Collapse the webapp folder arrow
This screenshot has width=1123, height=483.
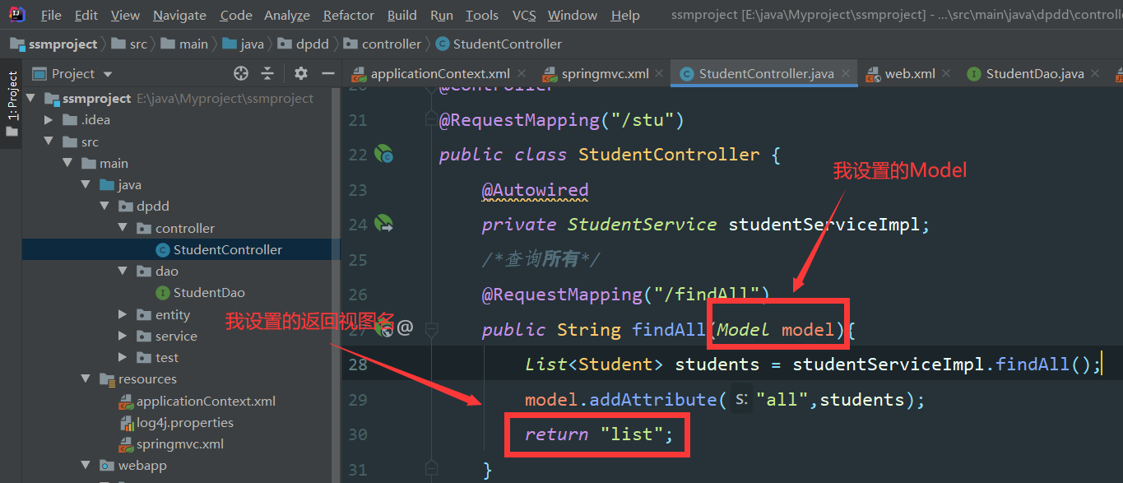point(86,465)
